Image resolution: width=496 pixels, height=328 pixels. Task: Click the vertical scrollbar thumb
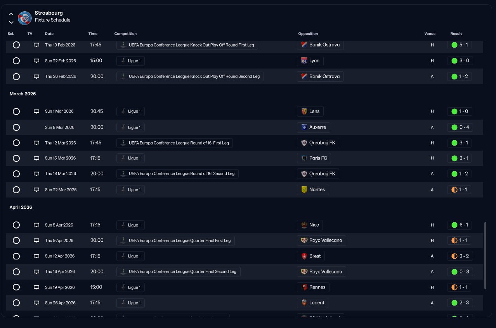point(485,256)
